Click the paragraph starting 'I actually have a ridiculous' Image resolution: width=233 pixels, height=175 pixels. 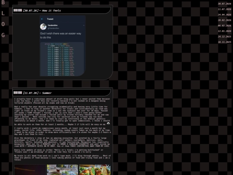click(x=62, y=101)
